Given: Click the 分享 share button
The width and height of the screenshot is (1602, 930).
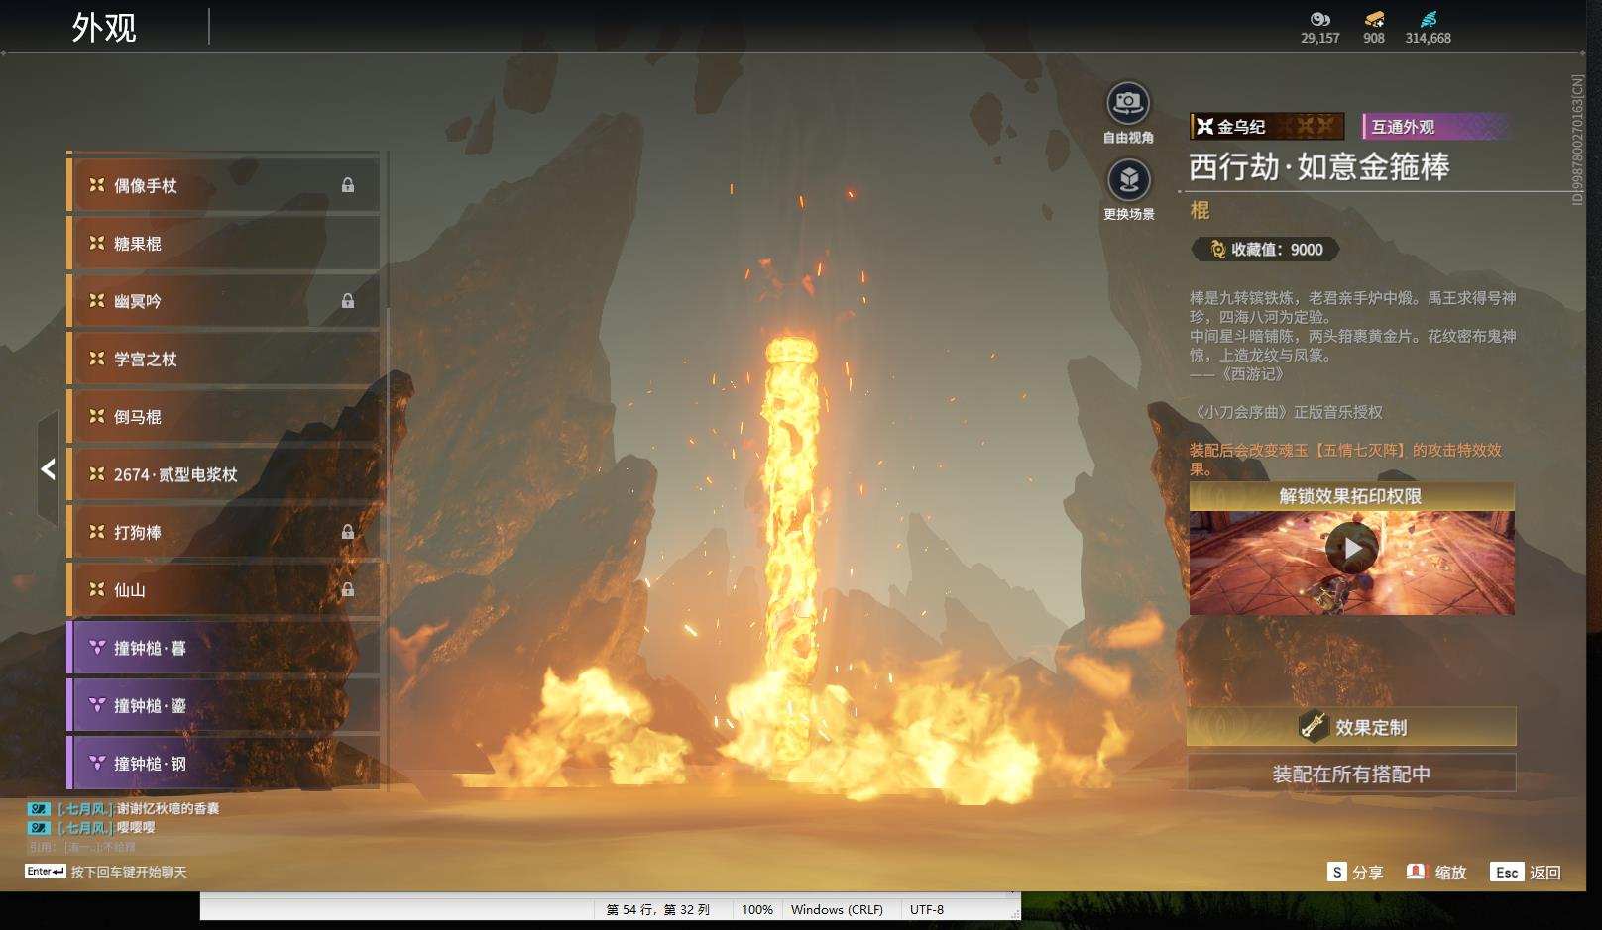Looking at the screenshot, I should 1355,872.
